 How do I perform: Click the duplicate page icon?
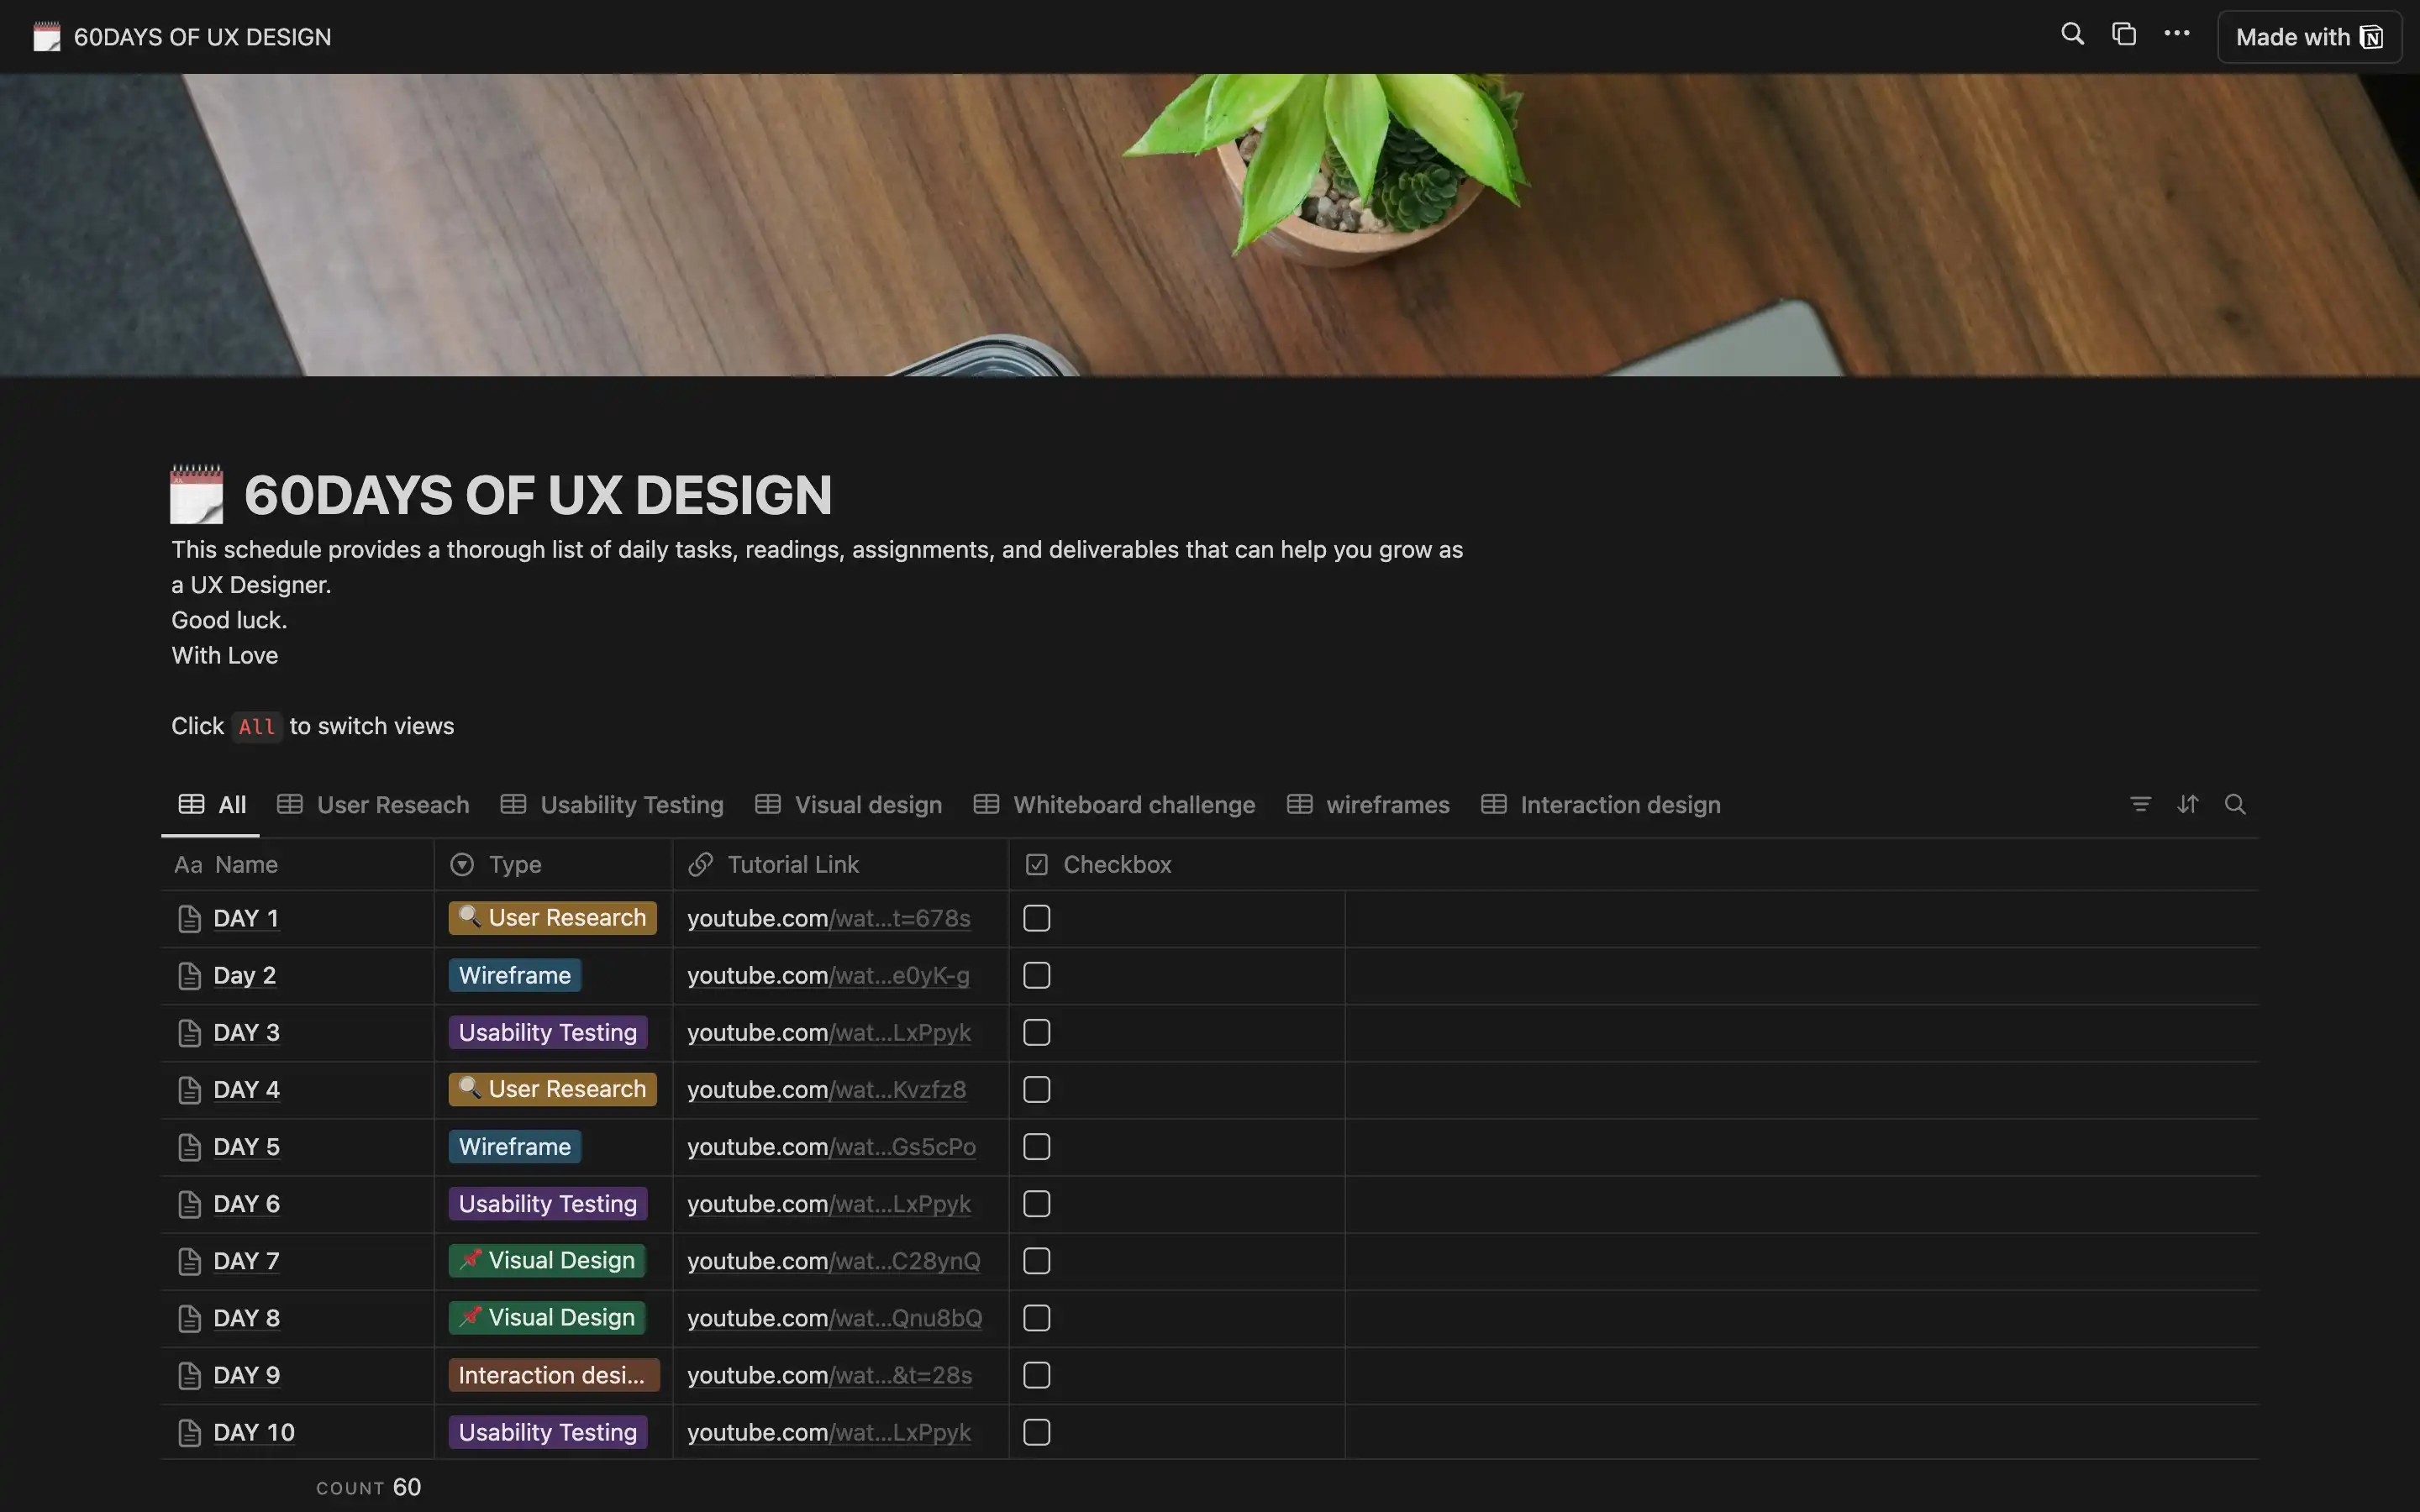pos(2124,35)
